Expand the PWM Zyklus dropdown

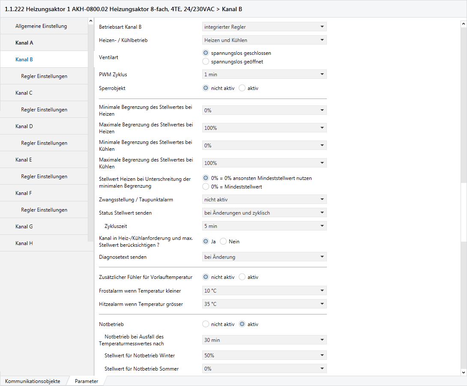264,75
